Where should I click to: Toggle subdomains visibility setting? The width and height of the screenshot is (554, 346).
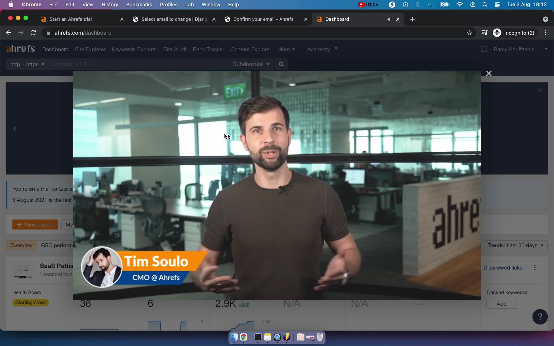pos(251,64)
